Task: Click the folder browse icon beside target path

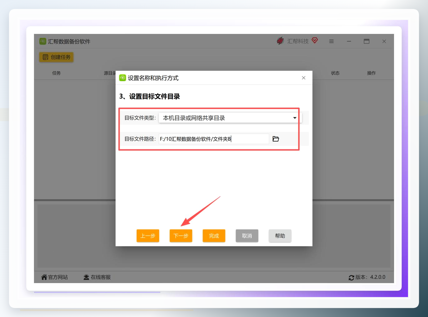Action: point(276,139)
